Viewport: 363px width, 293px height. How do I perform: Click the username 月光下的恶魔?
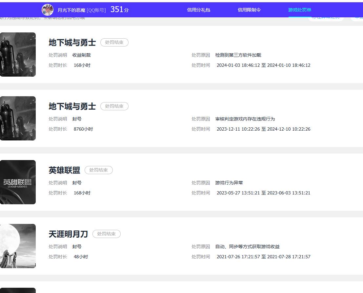pos(71,10)
